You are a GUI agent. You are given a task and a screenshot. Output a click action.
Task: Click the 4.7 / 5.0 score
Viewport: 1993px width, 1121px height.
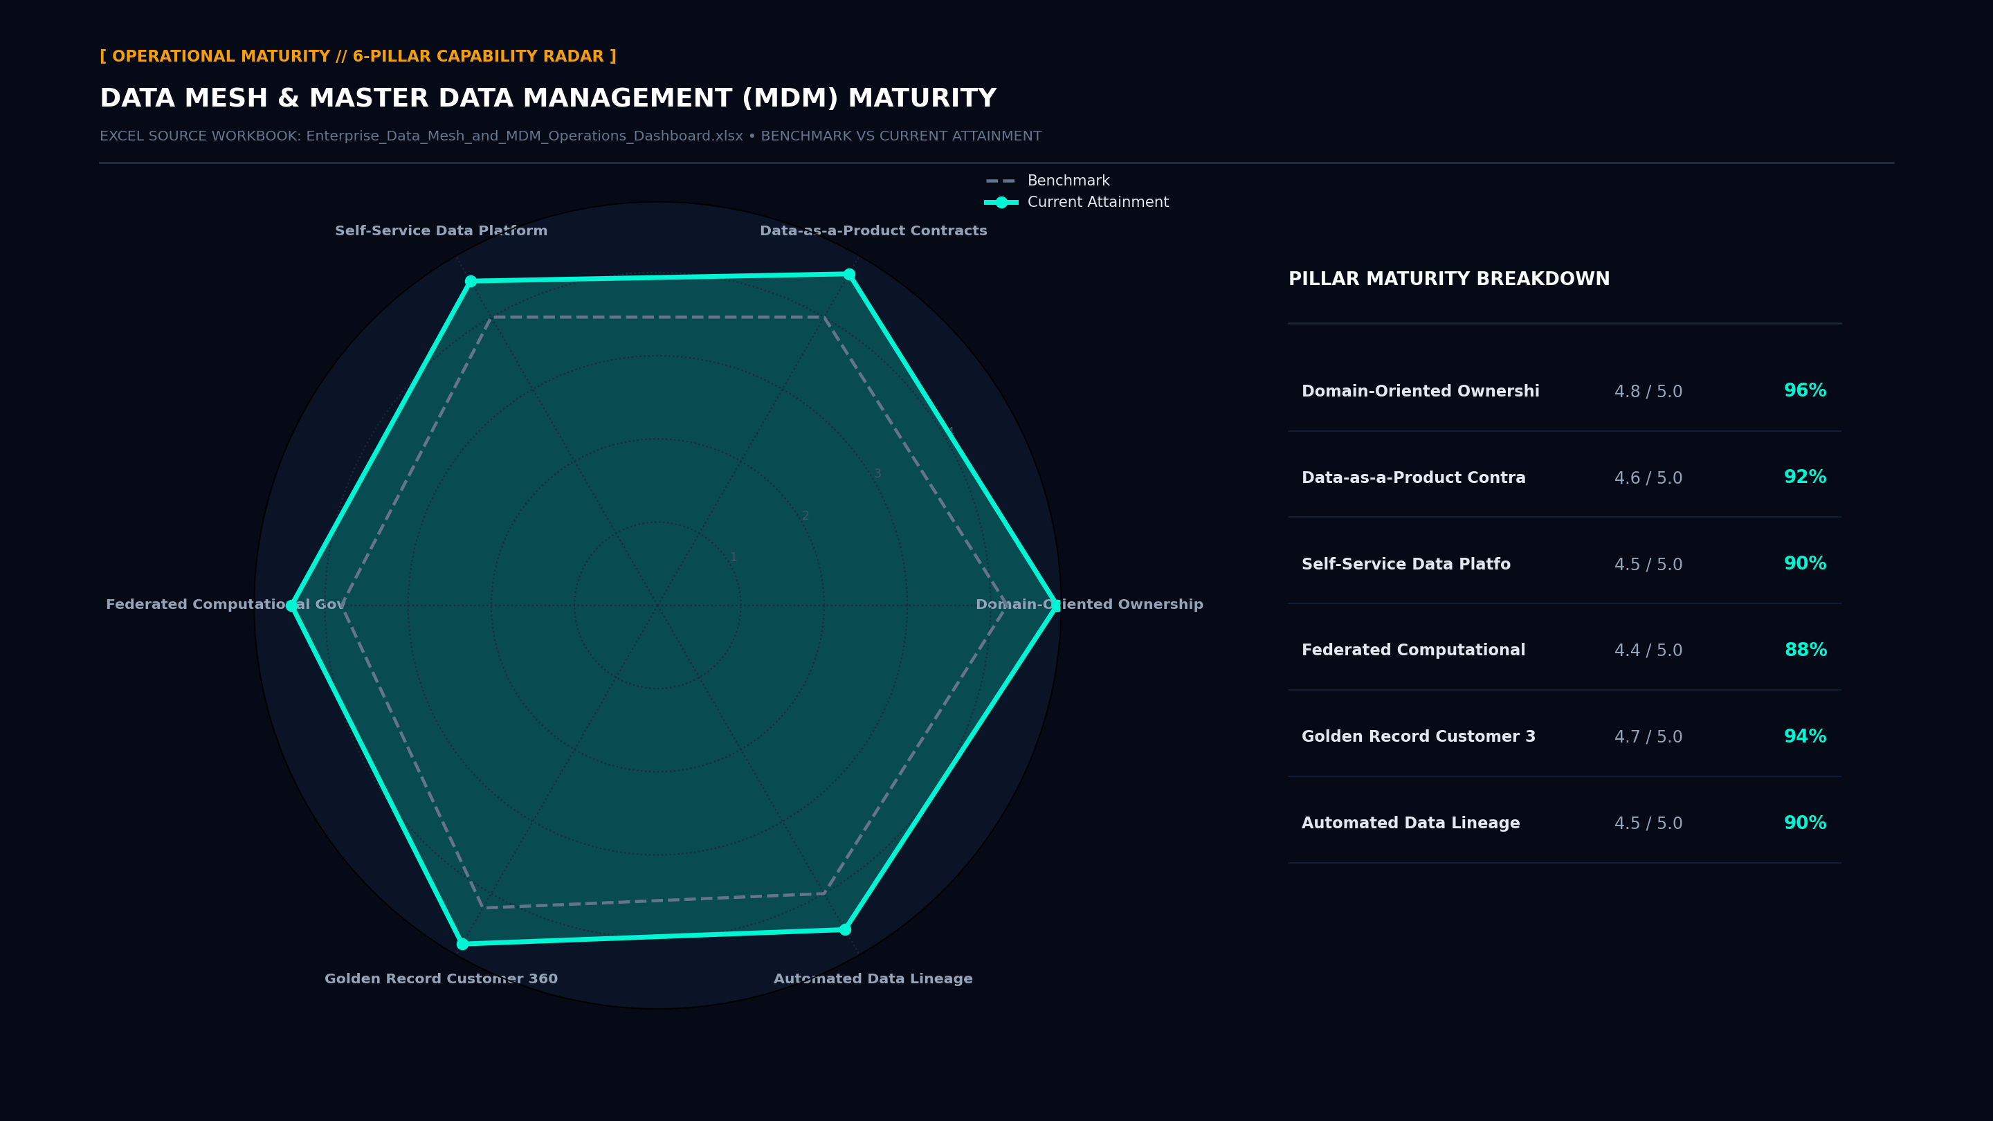coord(1648,738)
